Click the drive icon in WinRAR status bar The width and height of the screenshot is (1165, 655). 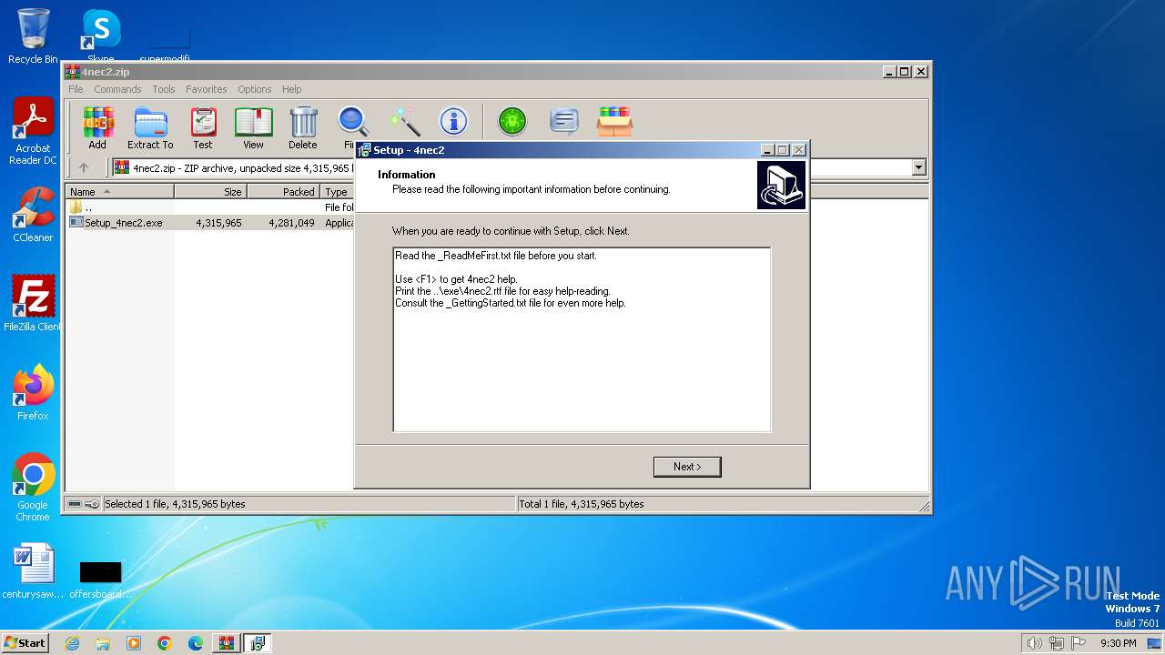click(x=75, y=504)
